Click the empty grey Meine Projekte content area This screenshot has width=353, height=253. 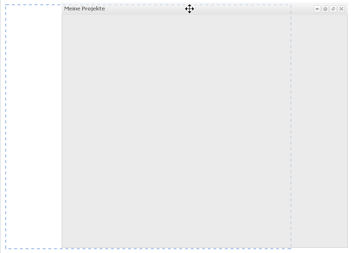204,131
